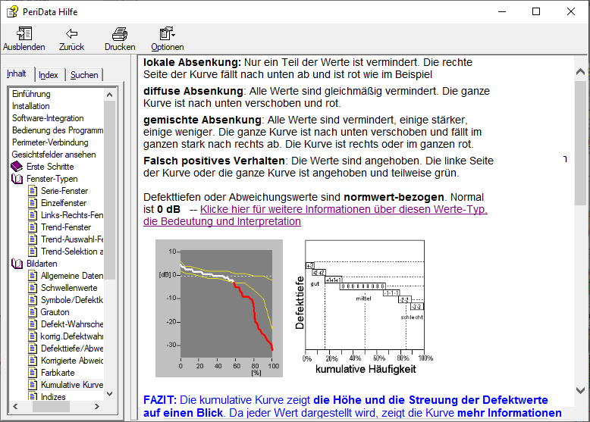The image size is (590, 422).
Task: Click the cumulative curve example chart image
Action: (219, 308)
